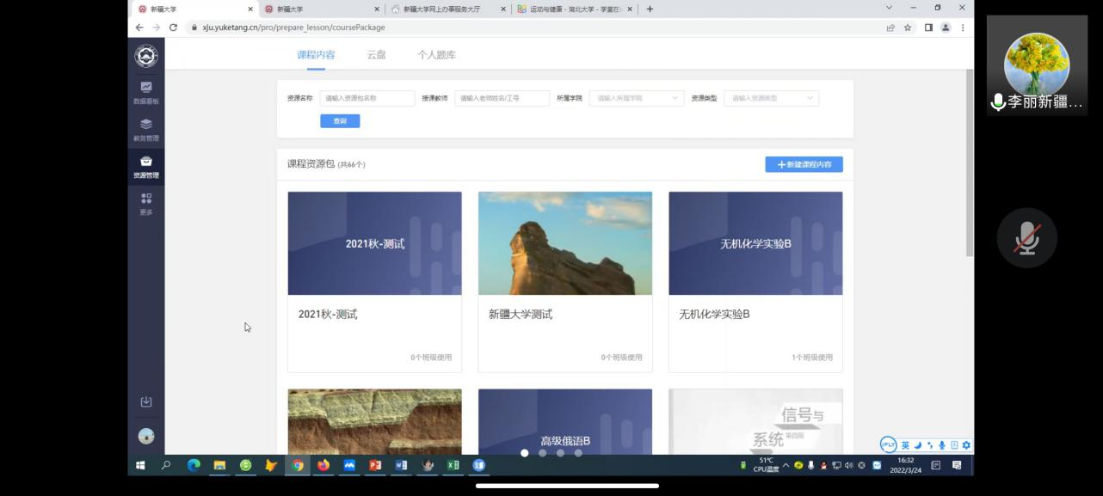Open the Chrome three-dot menu

(x=963, y=28)
